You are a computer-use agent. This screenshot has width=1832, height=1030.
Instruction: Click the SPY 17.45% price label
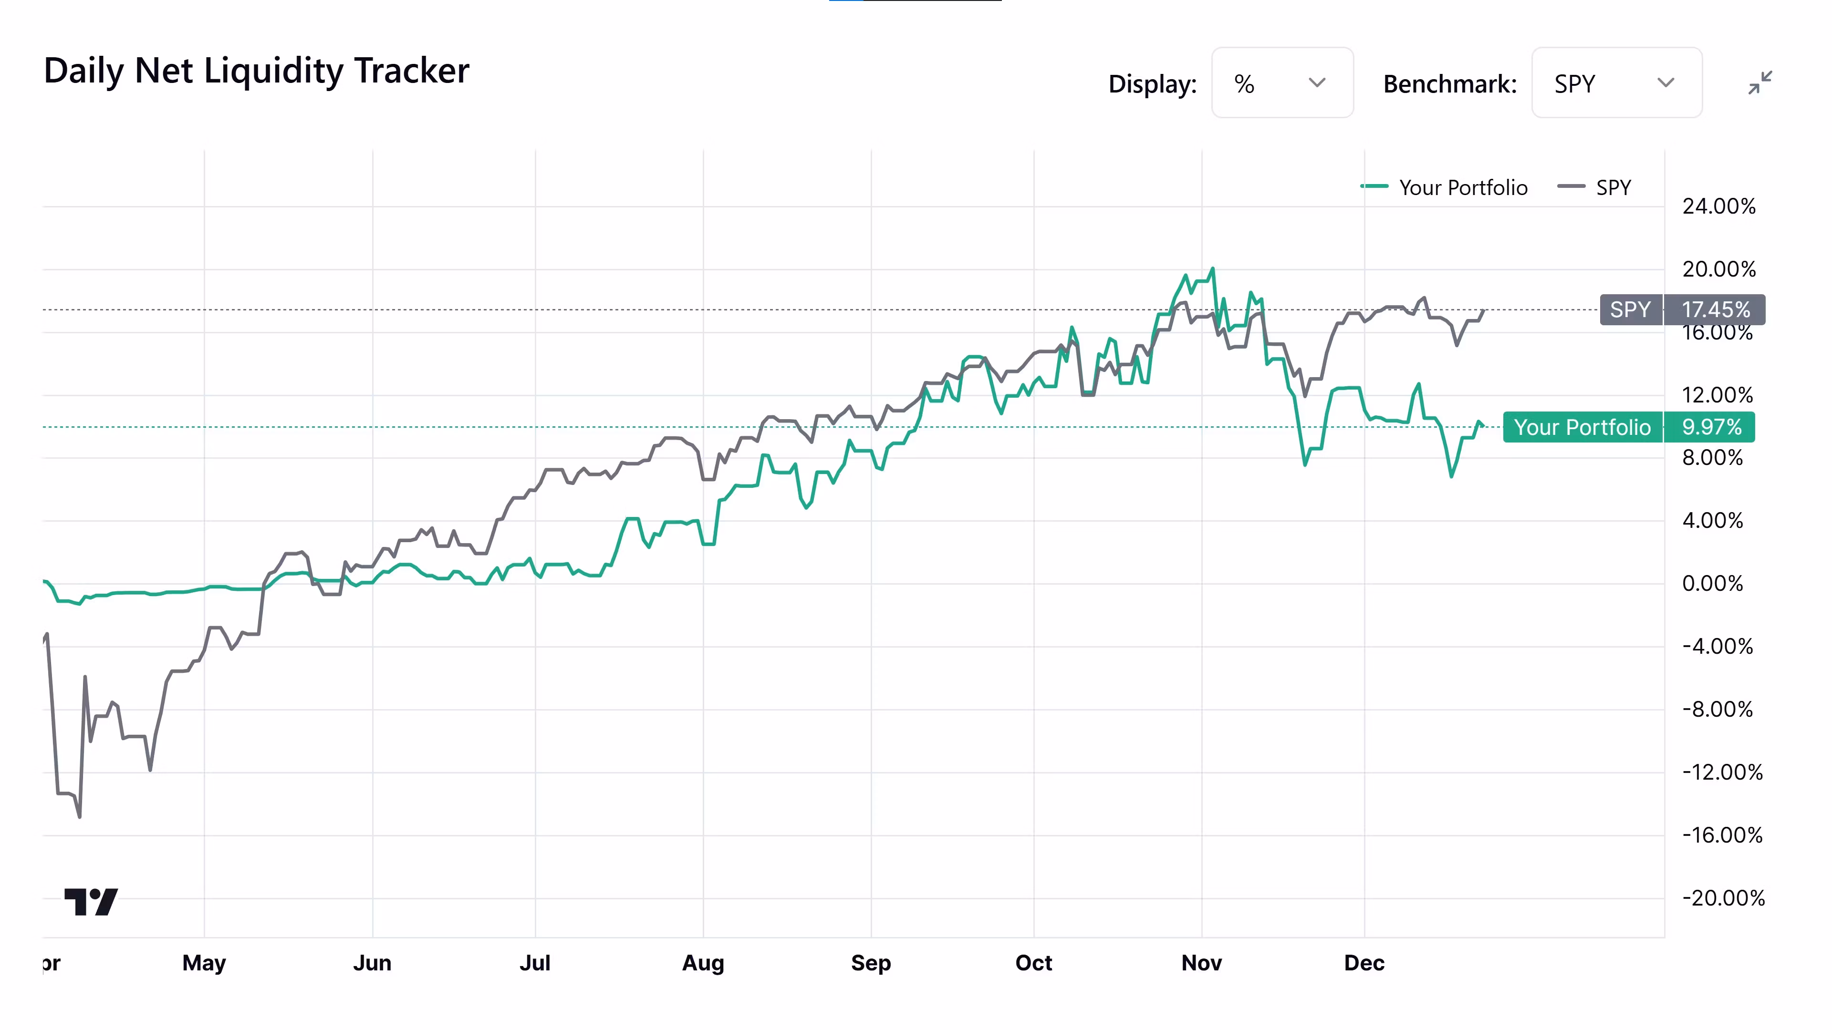click(x=1682, y=310)
